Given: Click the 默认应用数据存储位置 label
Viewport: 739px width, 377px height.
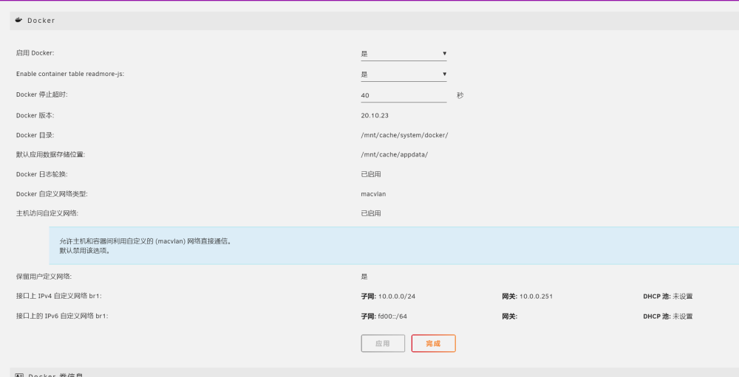Looking at the screenshot, I should coord(50,155).
